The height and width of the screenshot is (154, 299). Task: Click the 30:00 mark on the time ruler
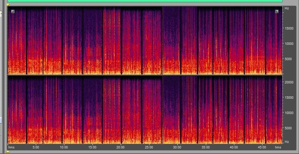coord(177,147)
